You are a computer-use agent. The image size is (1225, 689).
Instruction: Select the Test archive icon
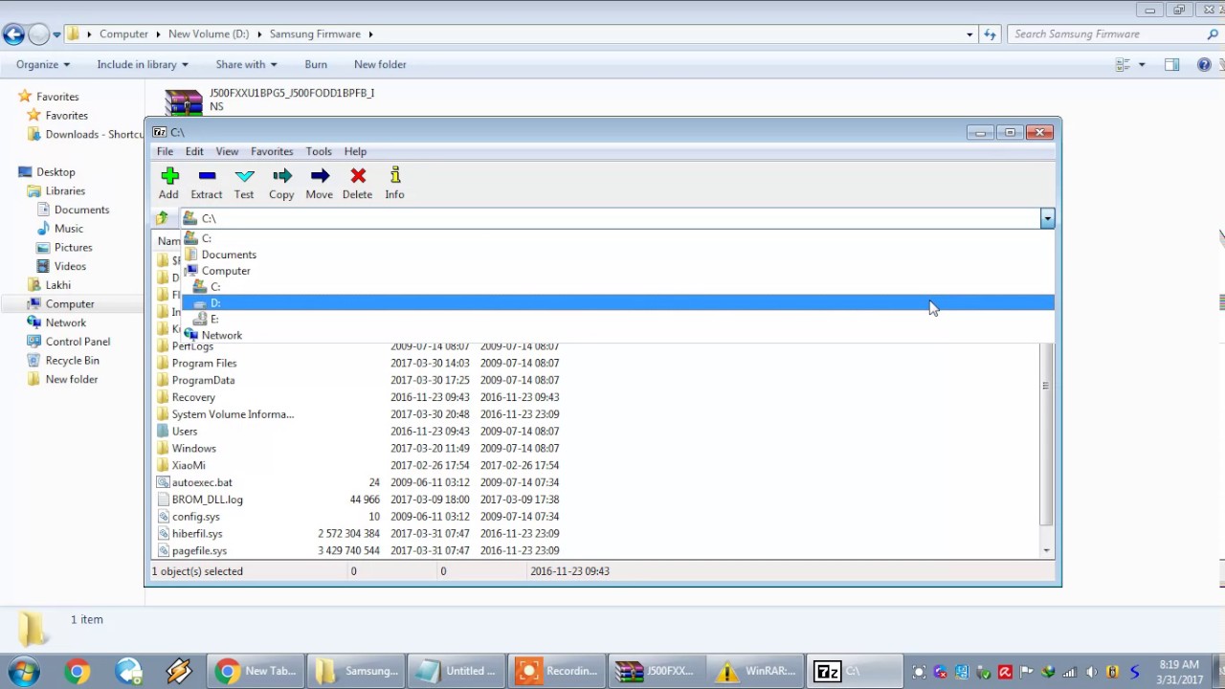pyautogui.click(x=244, y=182)
